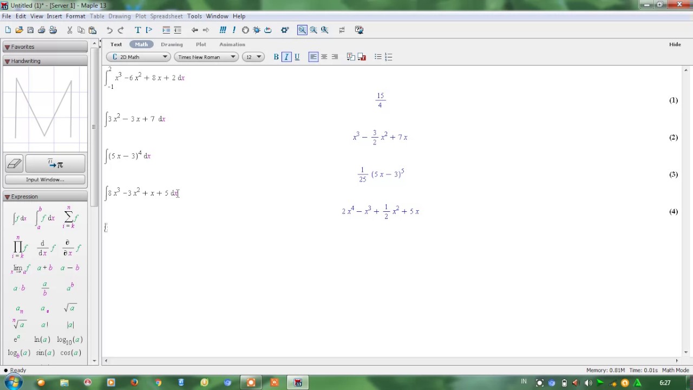Insert the sin(a) expression template
The image size is (693, 390).
point(45,353)
